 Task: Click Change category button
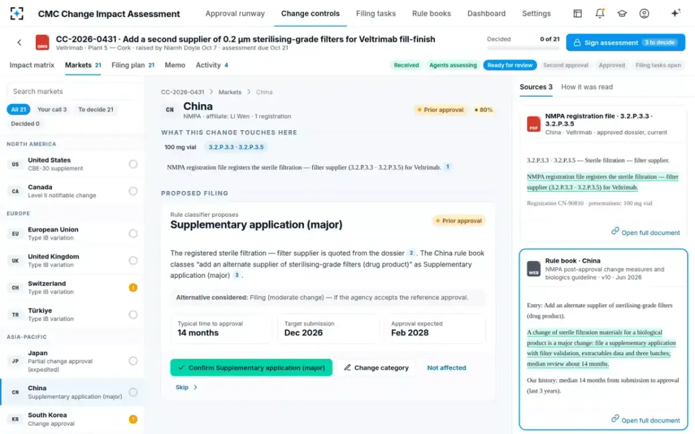[376, 367]
